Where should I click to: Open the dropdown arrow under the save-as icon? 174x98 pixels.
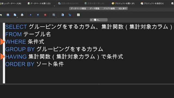click(17, 17)
